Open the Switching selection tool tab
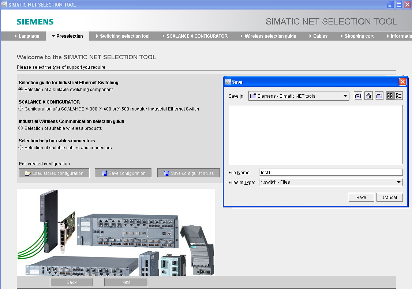Image resolution: width=412 pixels, height=289 pixels. click(x=123, y=36)
